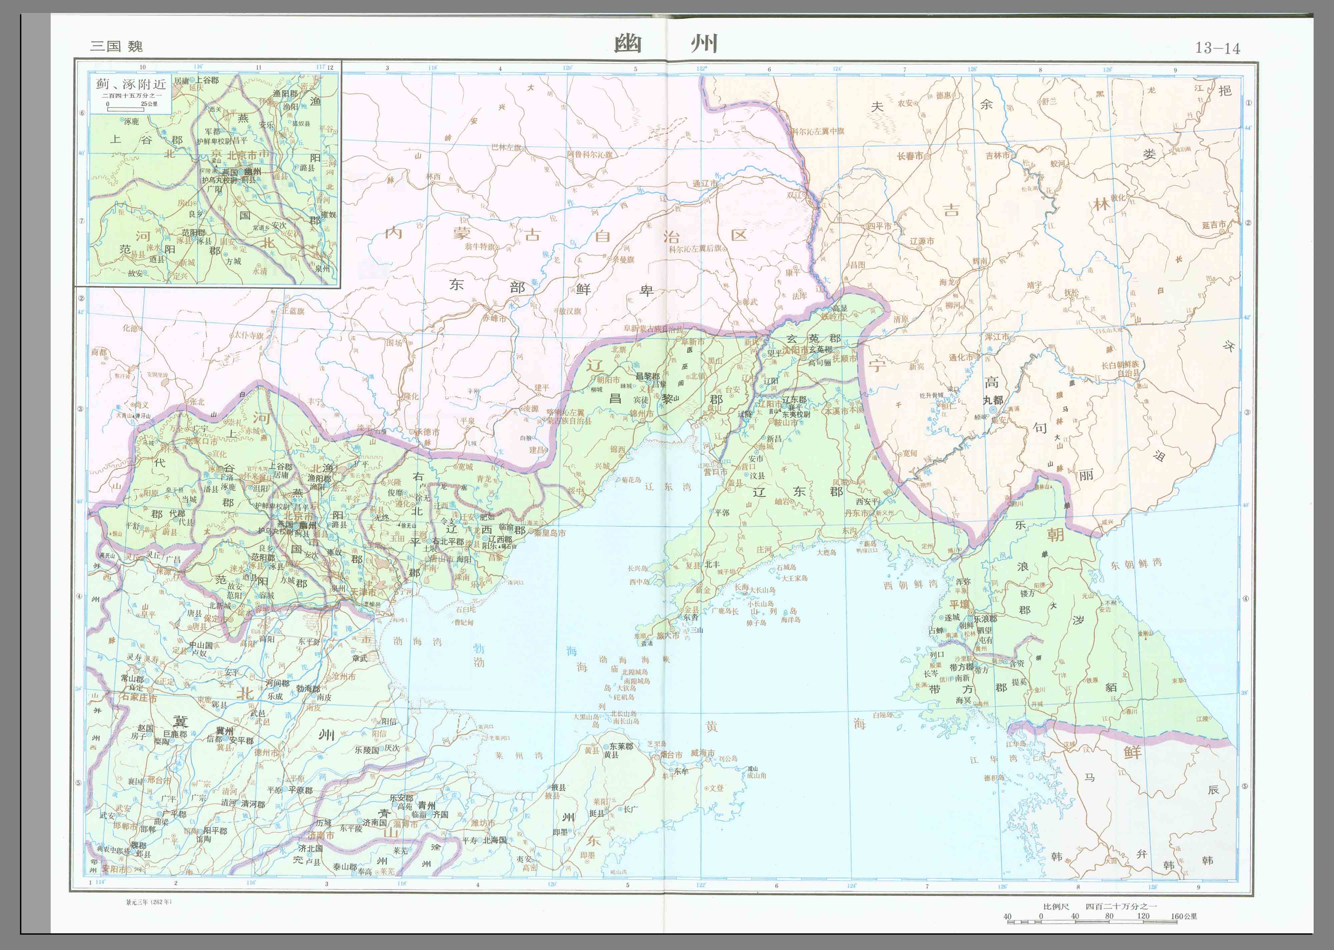
Task: Click the '敖汉旗' banner label
Action: pyautogui.click(x=570, y=311)
